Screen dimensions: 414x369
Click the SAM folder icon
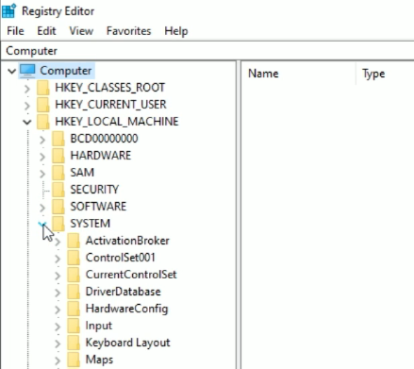click(58, 173)
